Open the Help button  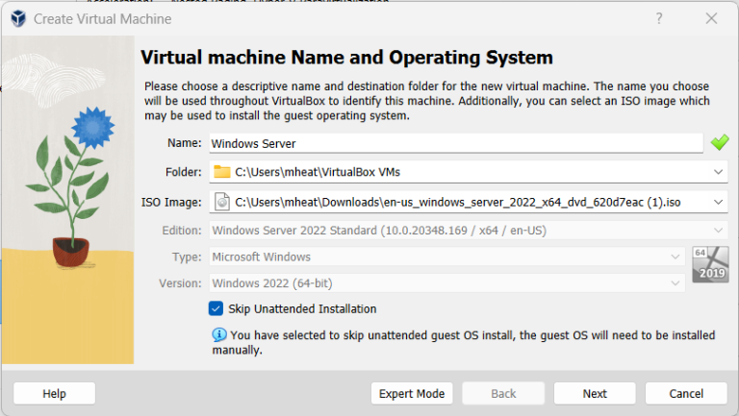[x=54, y=393]
